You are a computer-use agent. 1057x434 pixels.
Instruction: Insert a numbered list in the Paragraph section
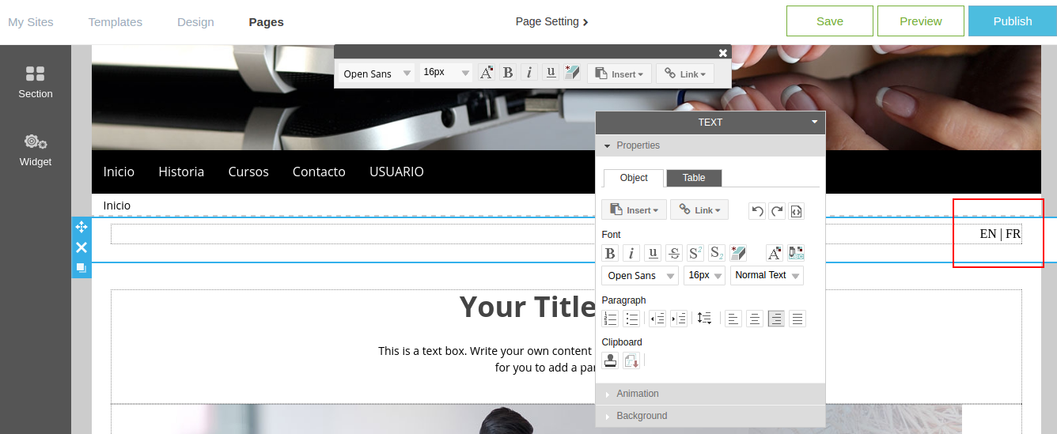610,319
